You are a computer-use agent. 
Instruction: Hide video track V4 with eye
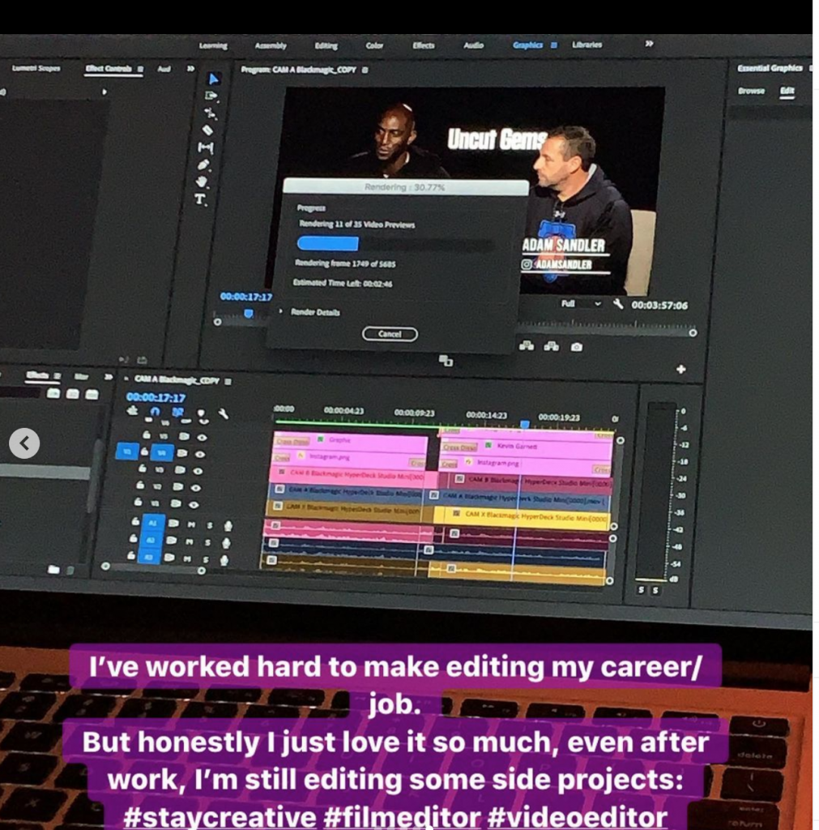click(200, 454)
